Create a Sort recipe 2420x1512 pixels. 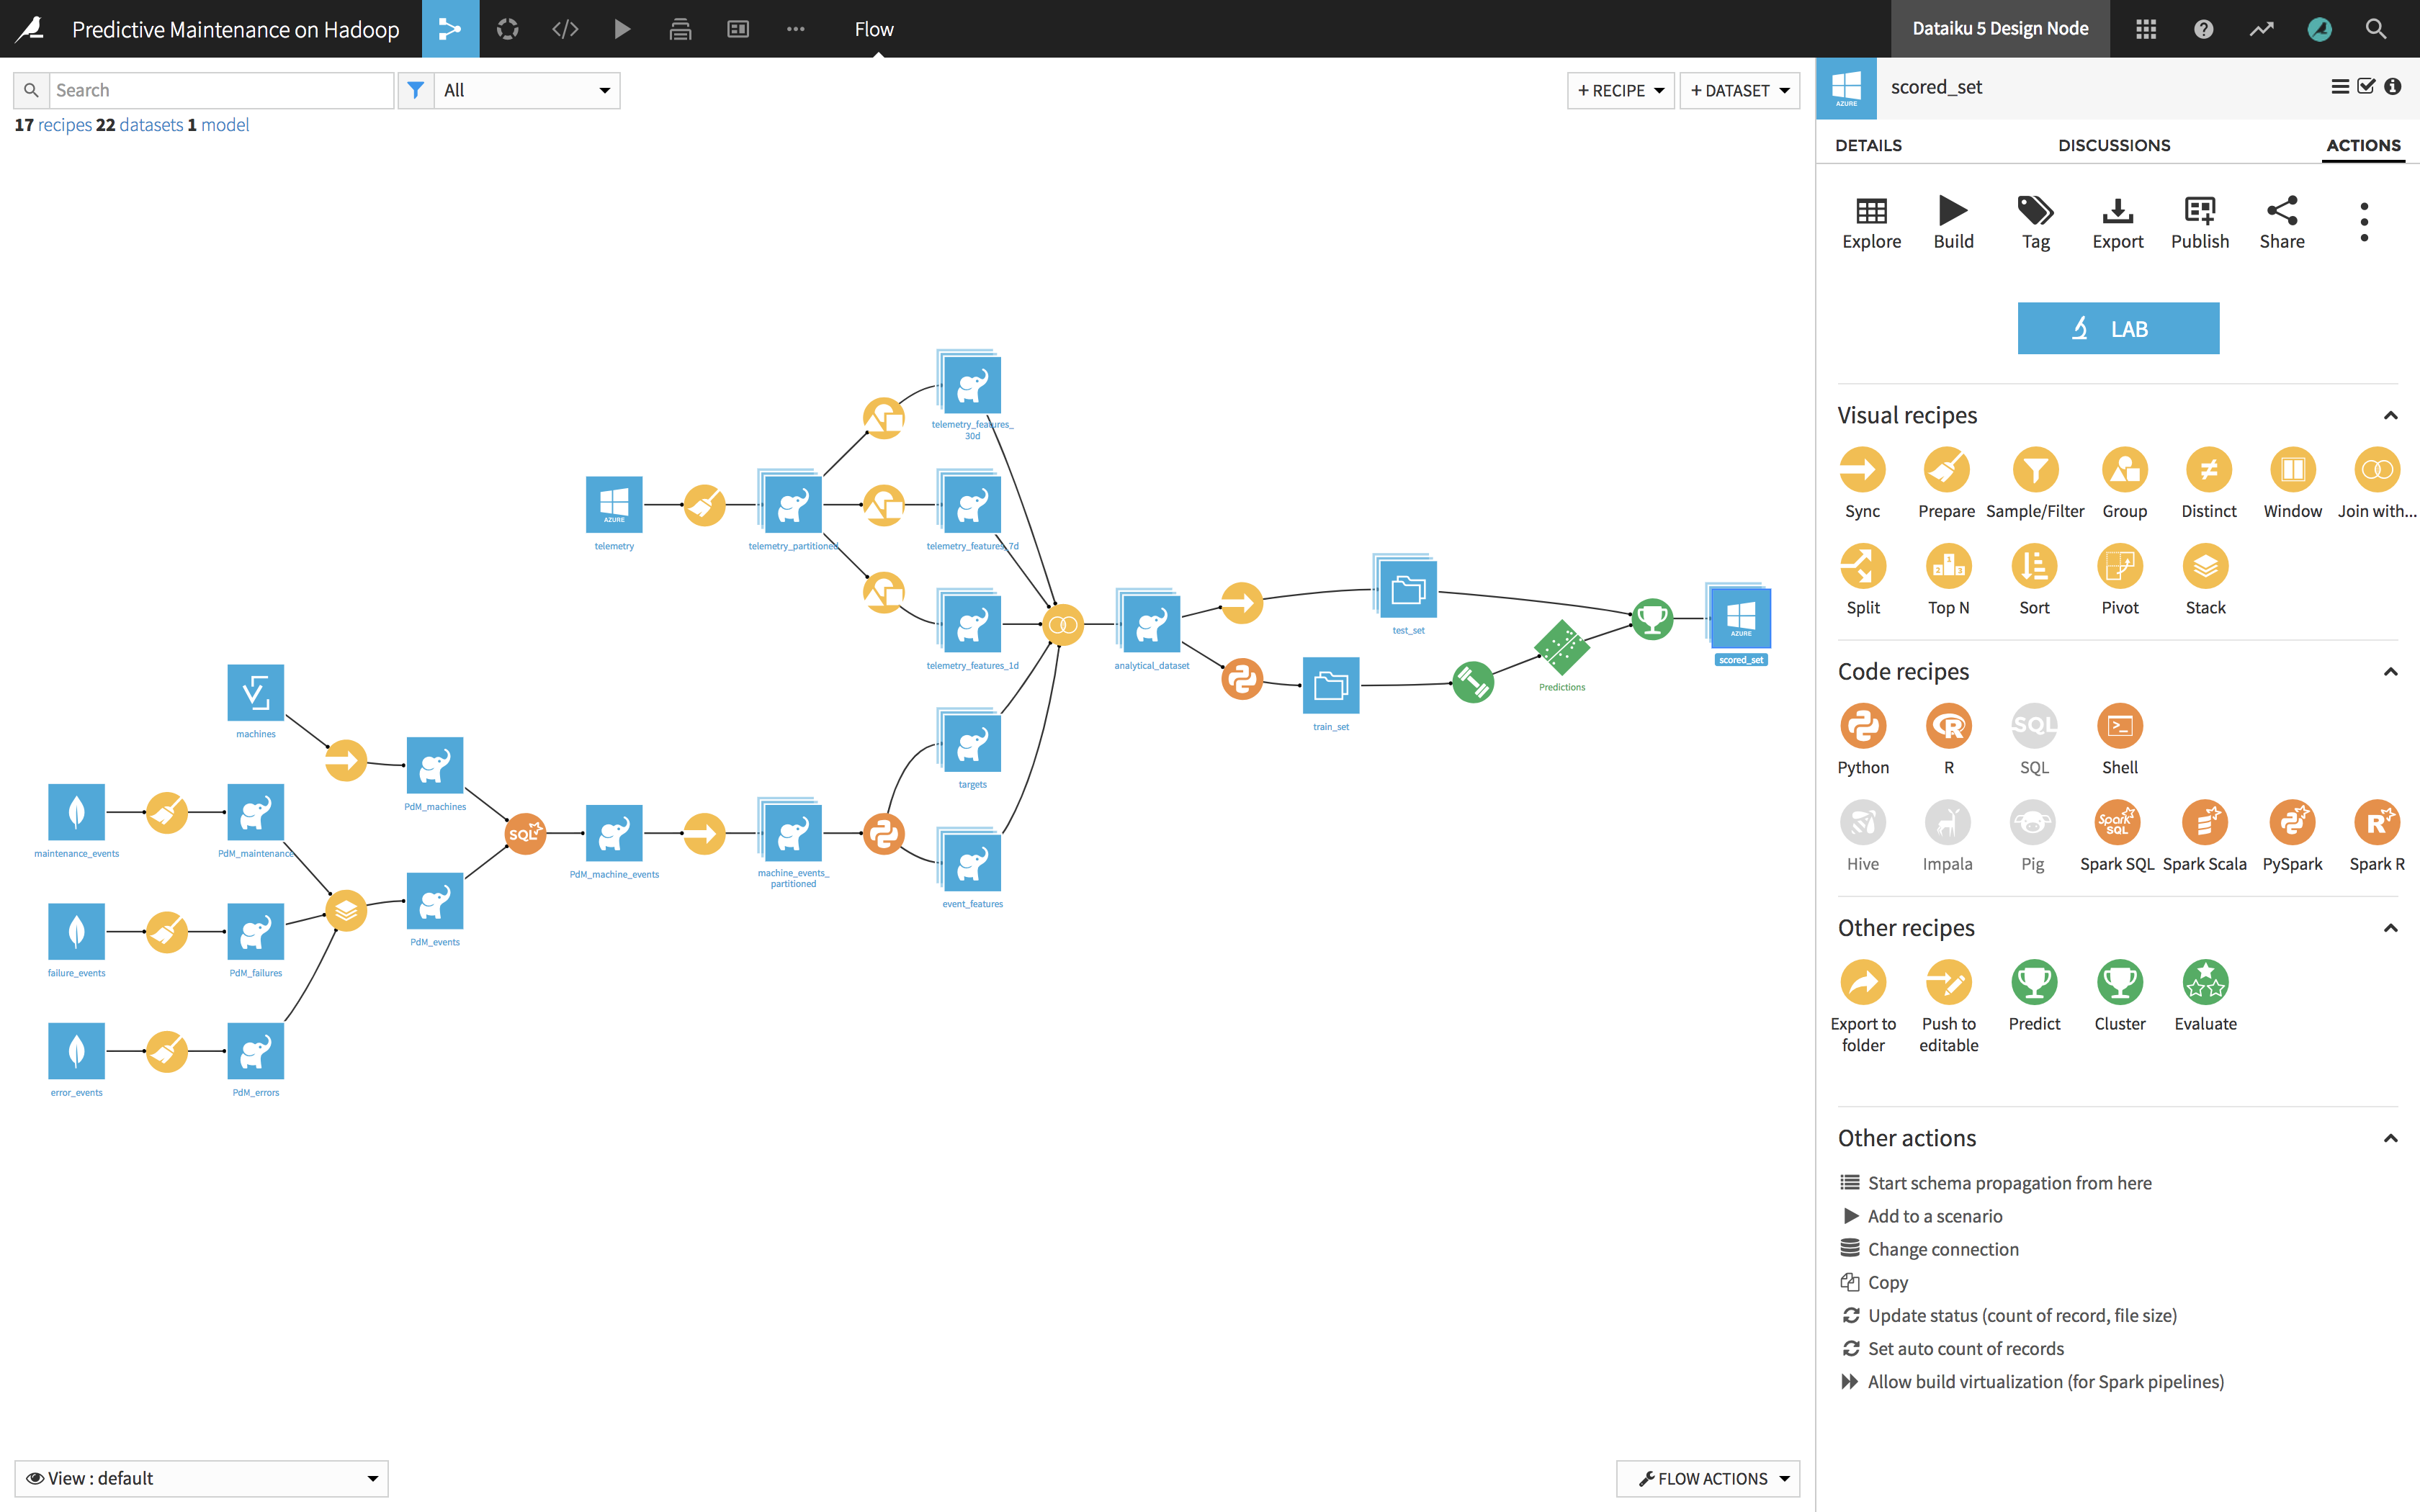(2034, 566)
